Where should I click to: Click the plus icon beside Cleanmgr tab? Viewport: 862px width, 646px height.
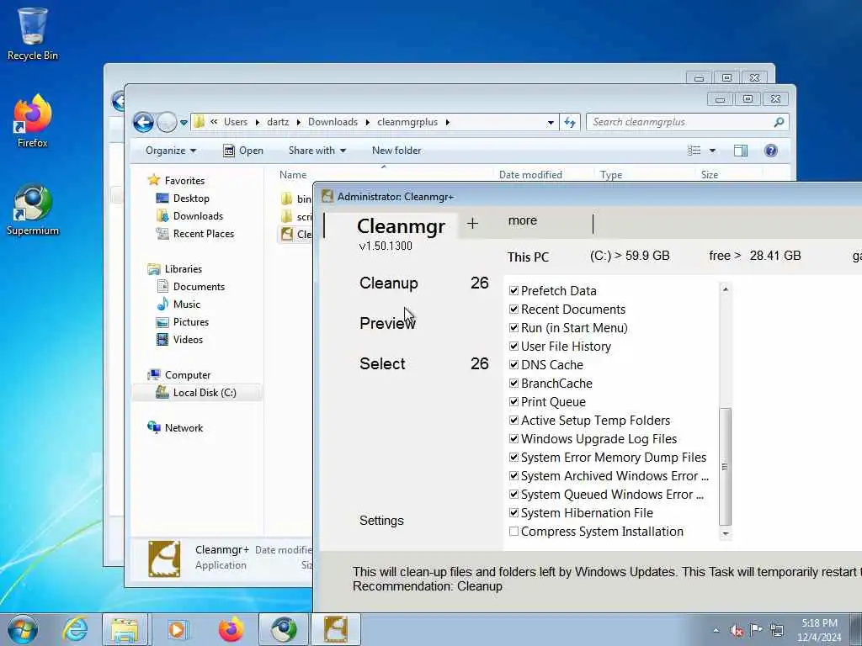click(x=472, y=223)
